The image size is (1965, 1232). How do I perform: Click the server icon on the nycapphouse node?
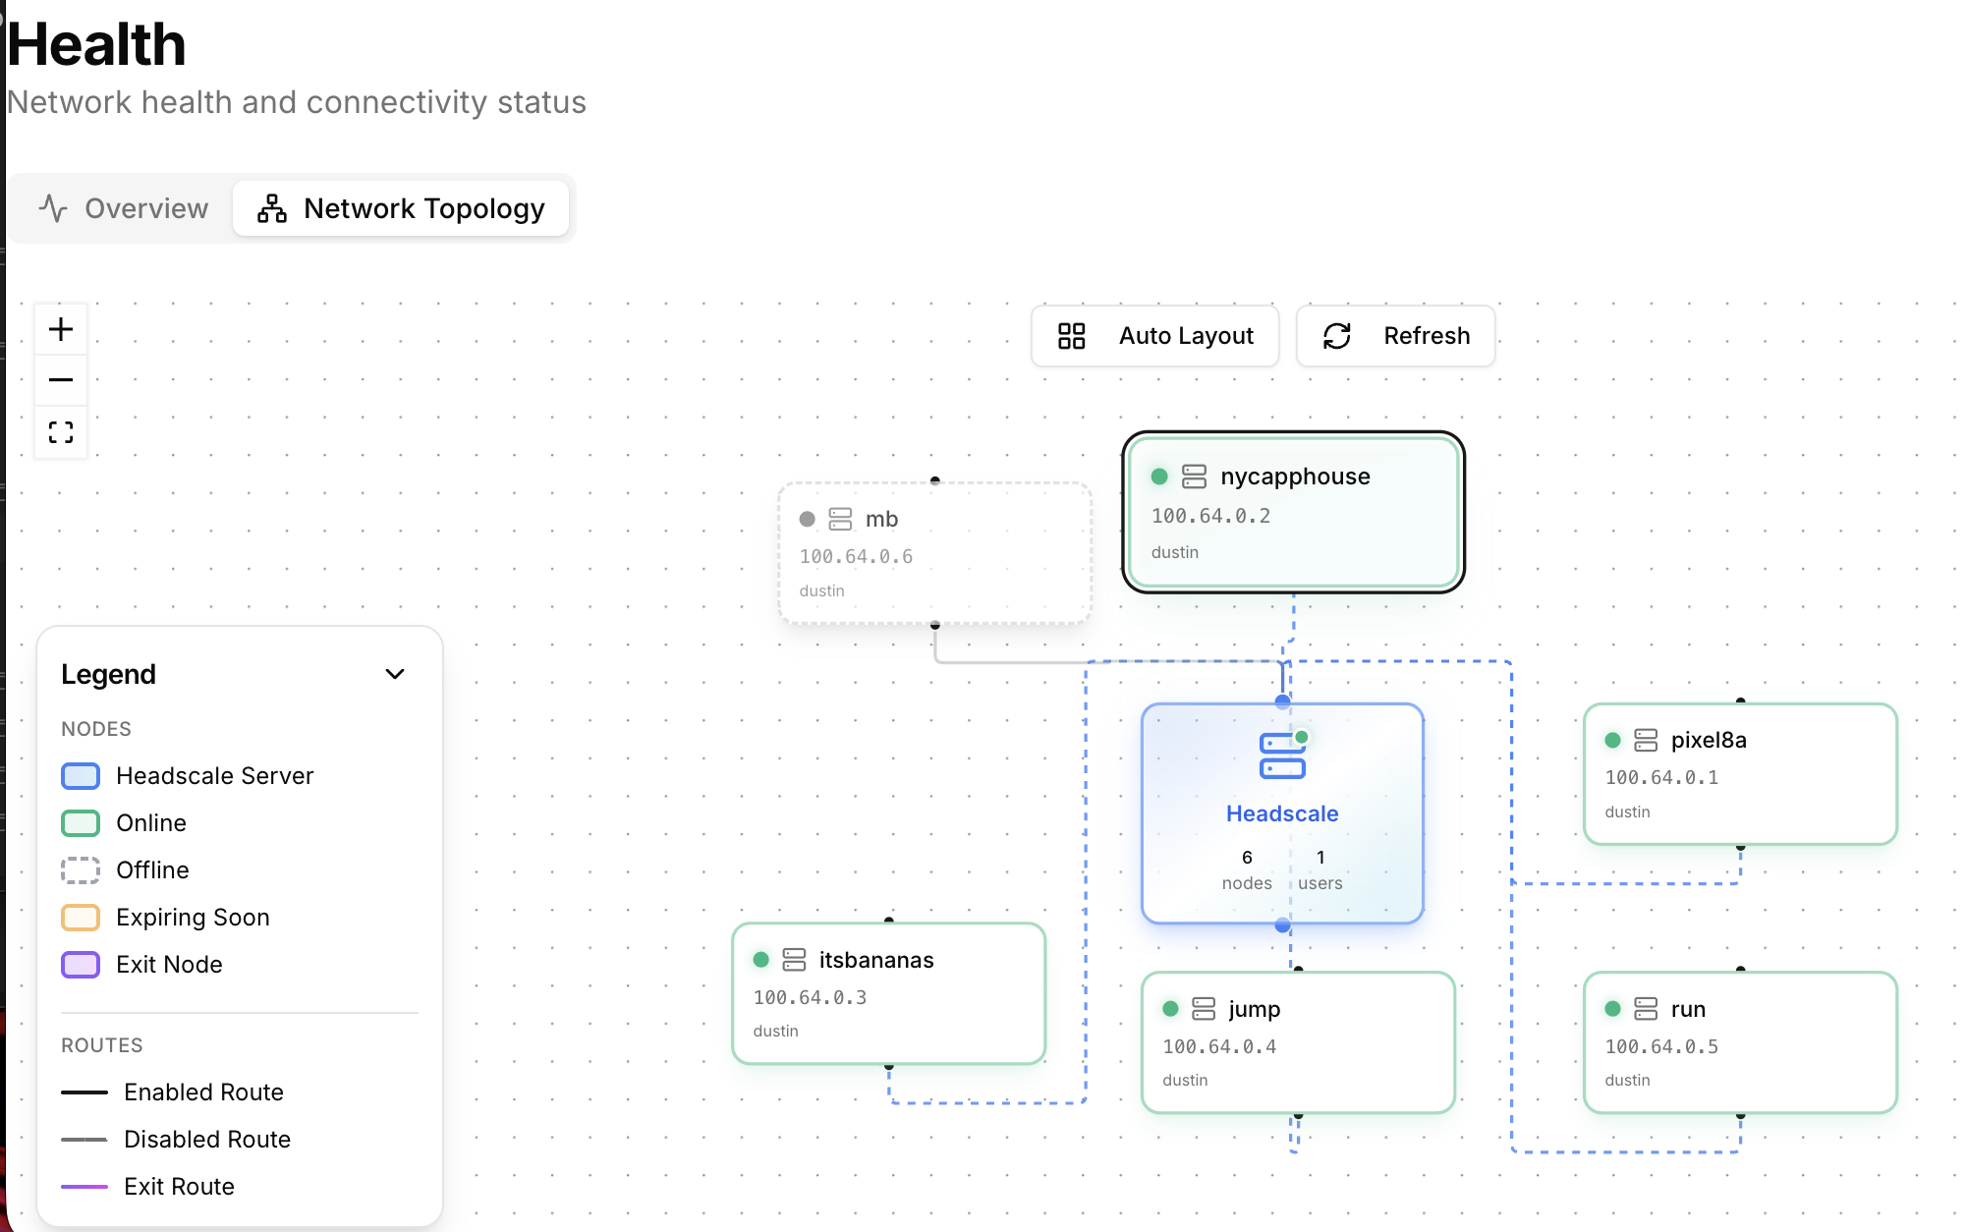point(1193,476)
